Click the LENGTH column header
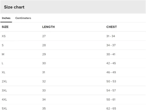 click(48, 27)
